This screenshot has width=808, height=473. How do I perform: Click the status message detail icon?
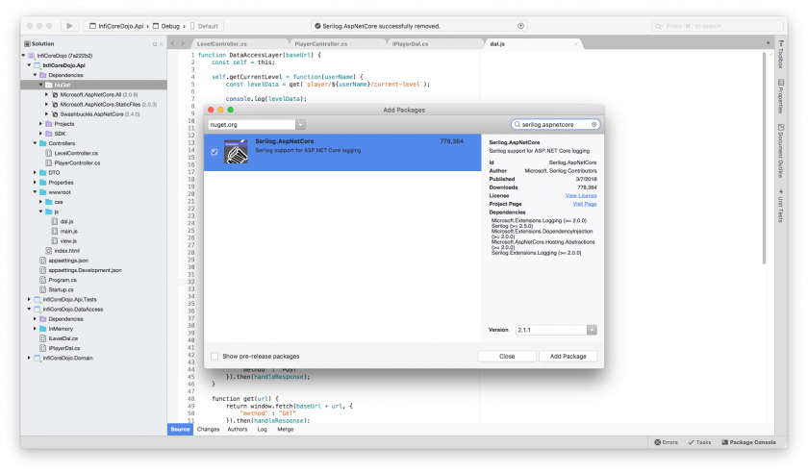tap(520, 26)
